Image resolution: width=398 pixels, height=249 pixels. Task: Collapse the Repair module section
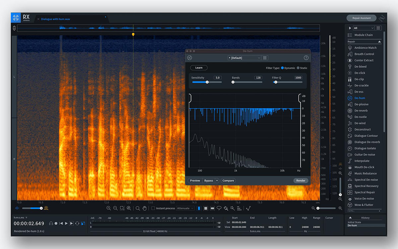tap(379, 42)
